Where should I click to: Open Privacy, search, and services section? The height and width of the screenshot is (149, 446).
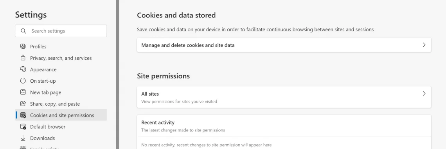click(61, 58)
